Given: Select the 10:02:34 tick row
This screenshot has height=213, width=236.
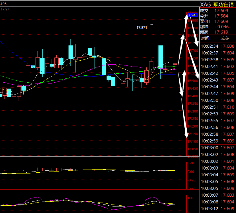Looking at the screenshot, I should click(218, 46).
